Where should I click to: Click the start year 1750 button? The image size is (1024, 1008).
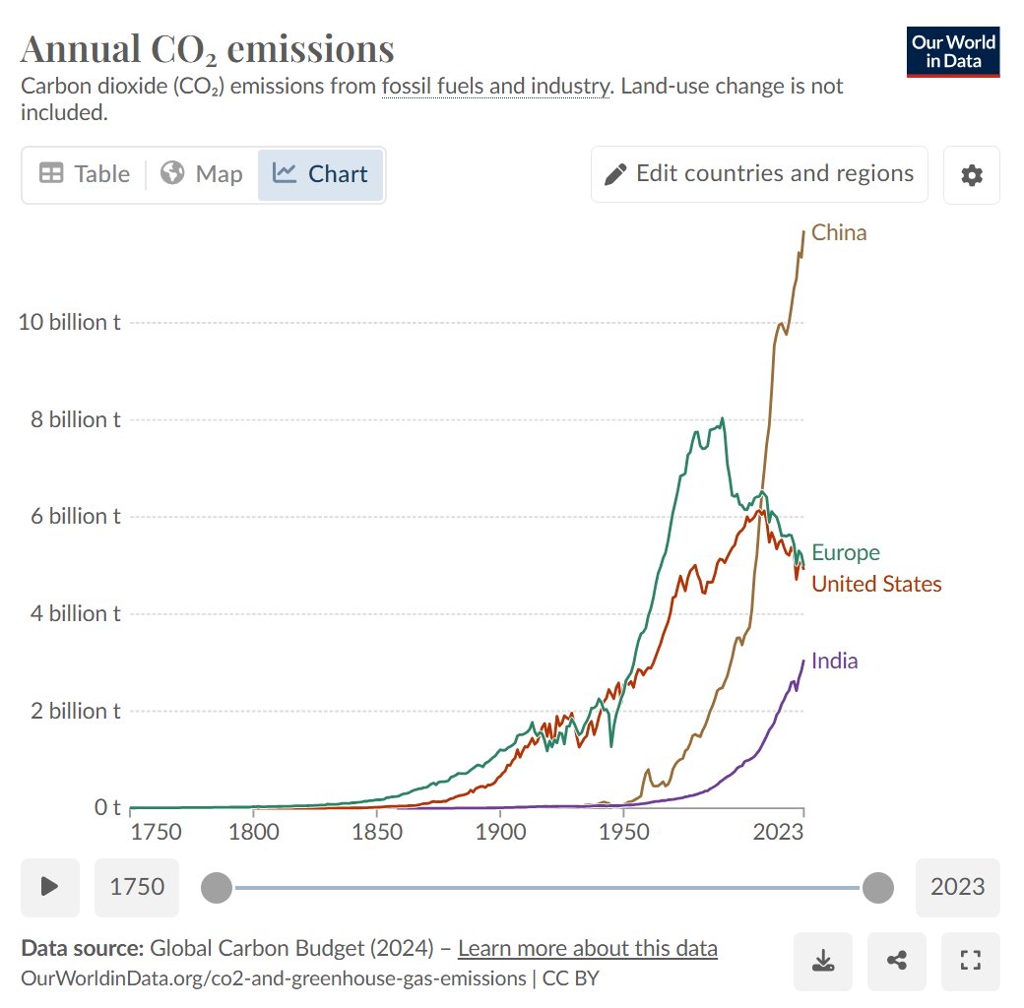pyautogui.click(x=137, y=887)
